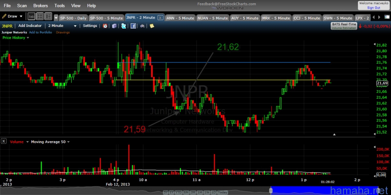Click the stacked database icon

[114, 26]
